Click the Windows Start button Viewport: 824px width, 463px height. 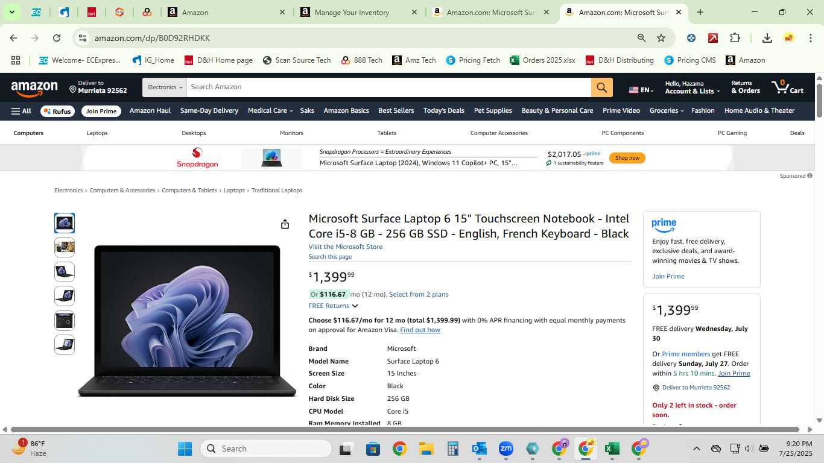(x=185, y=449)
